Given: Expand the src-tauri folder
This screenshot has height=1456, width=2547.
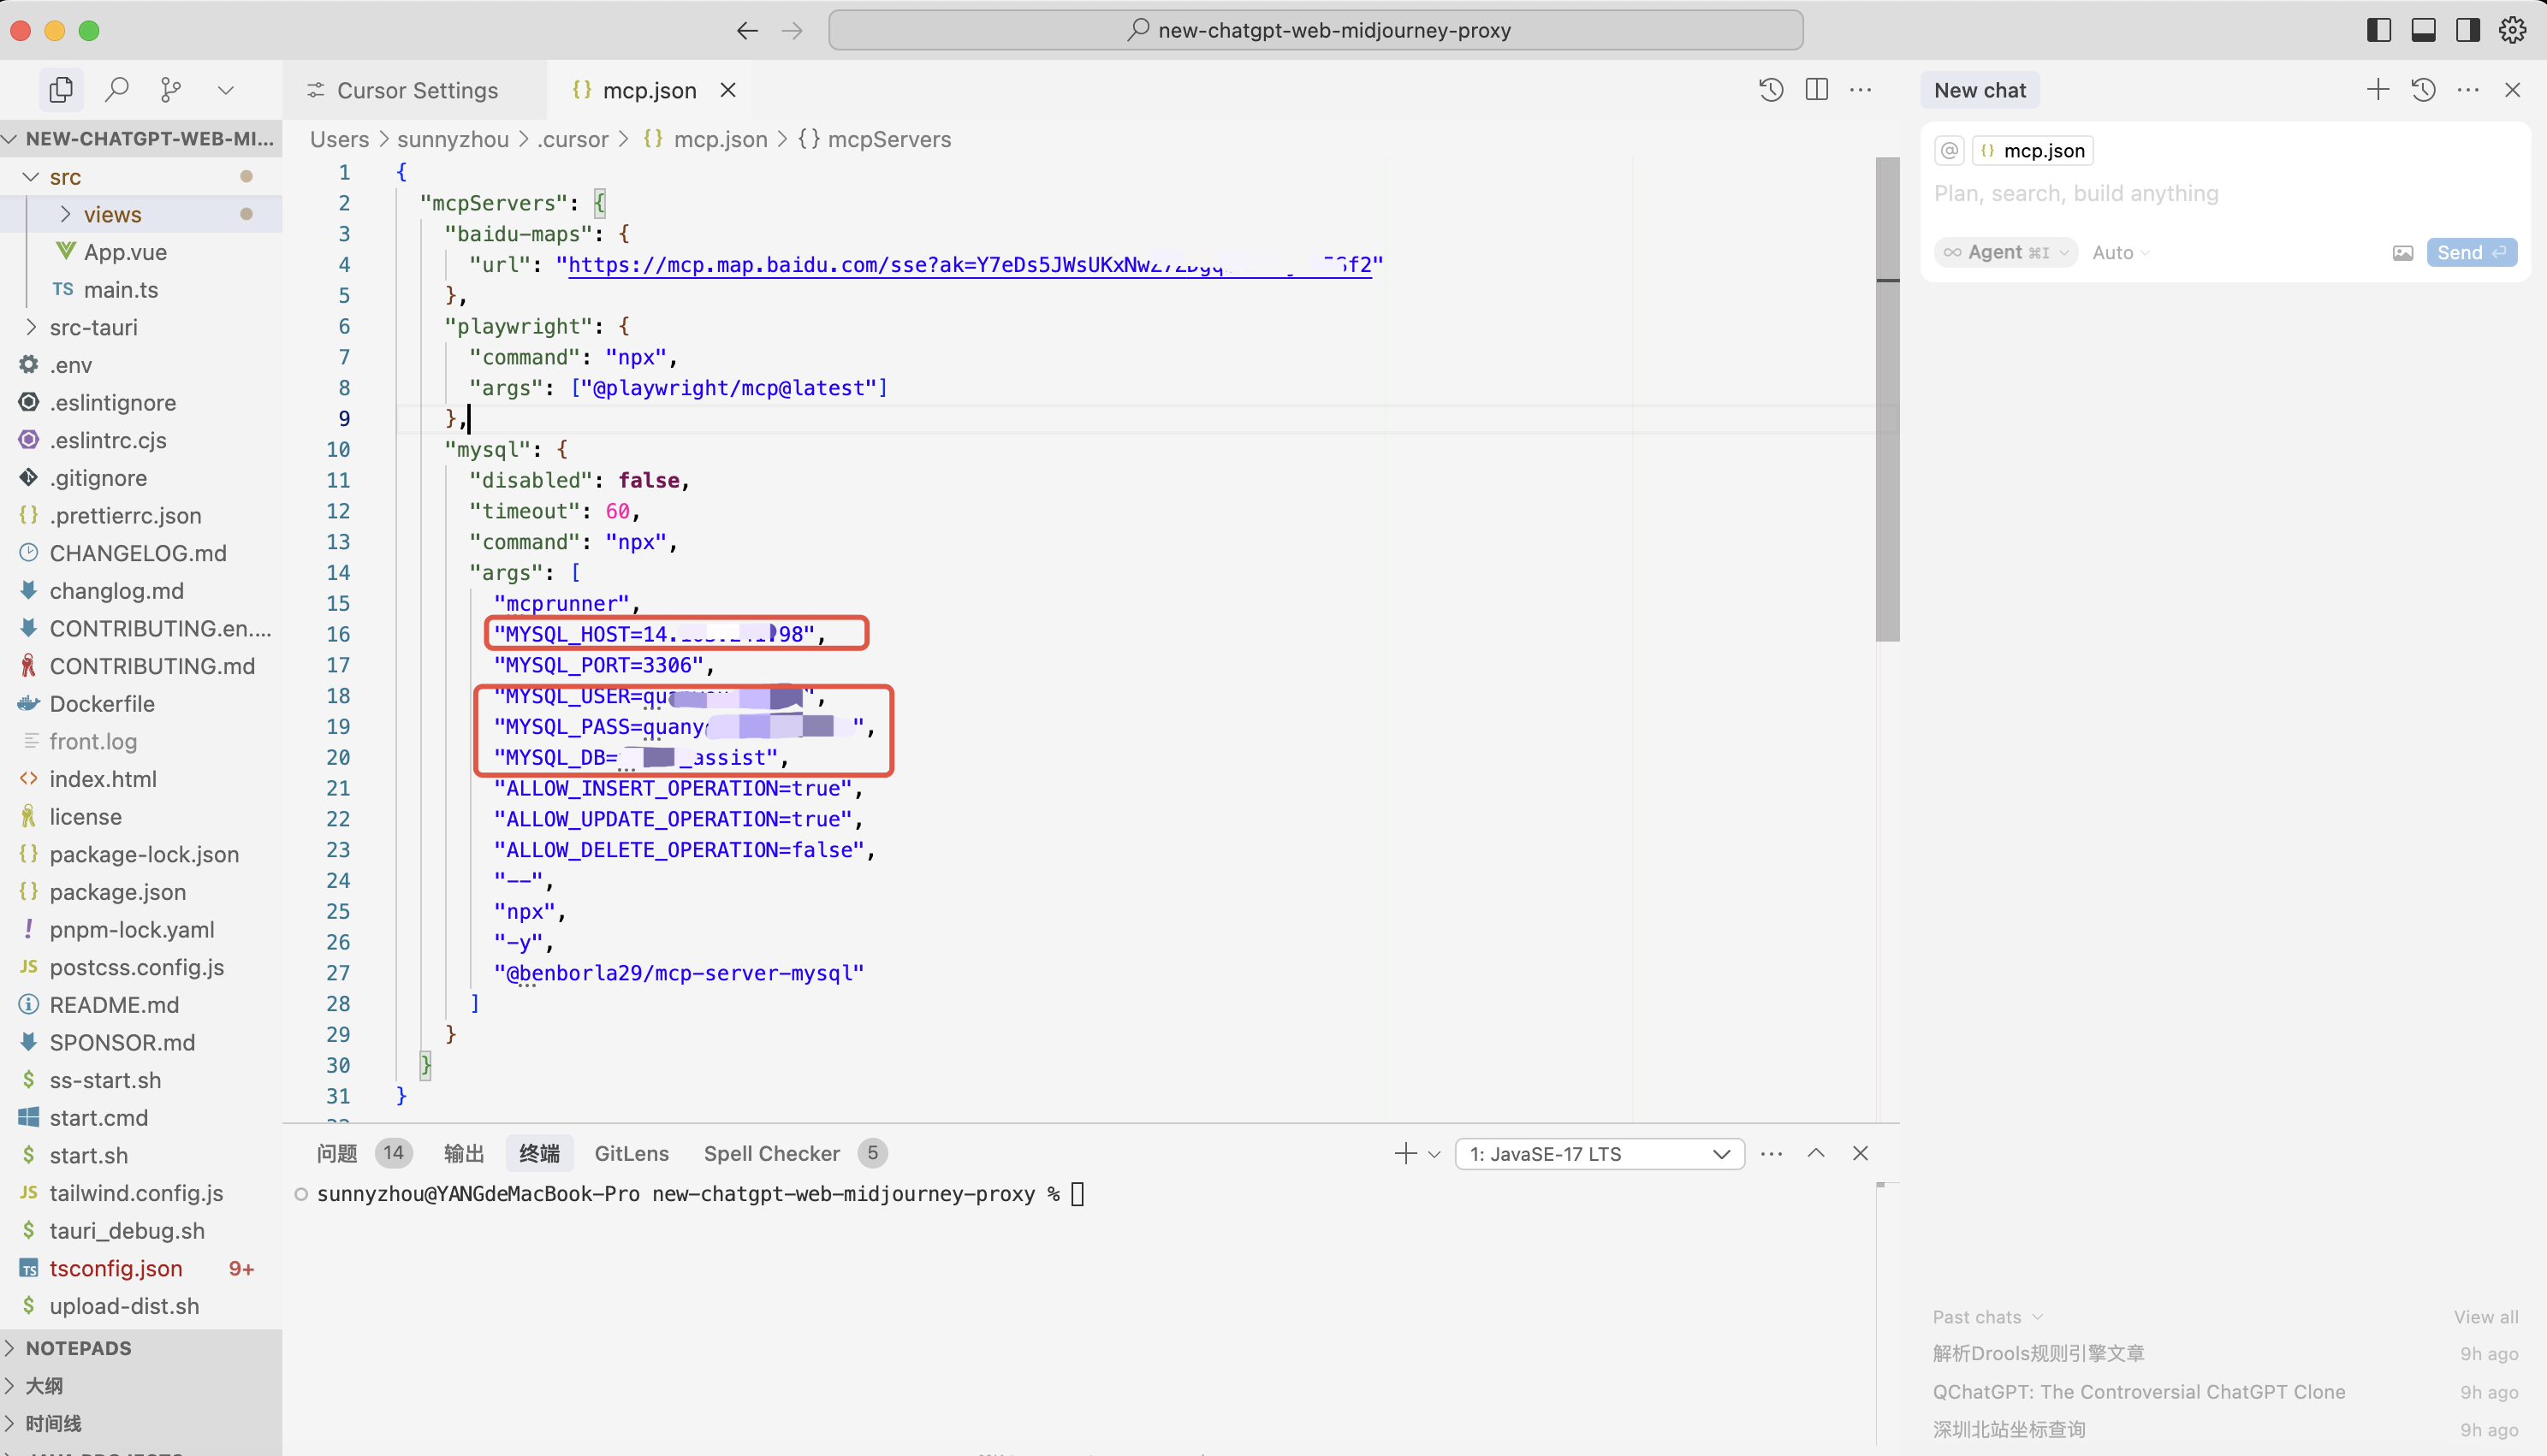Looking at the screenshot, I should [x=93, y=327].
